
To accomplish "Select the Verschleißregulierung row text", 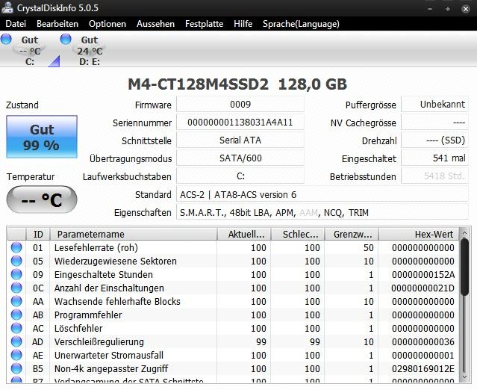I will coord(99,341).
